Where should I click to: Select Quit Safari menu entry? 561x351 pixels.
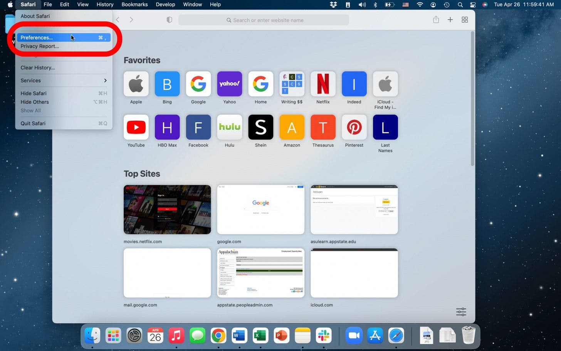33,123
